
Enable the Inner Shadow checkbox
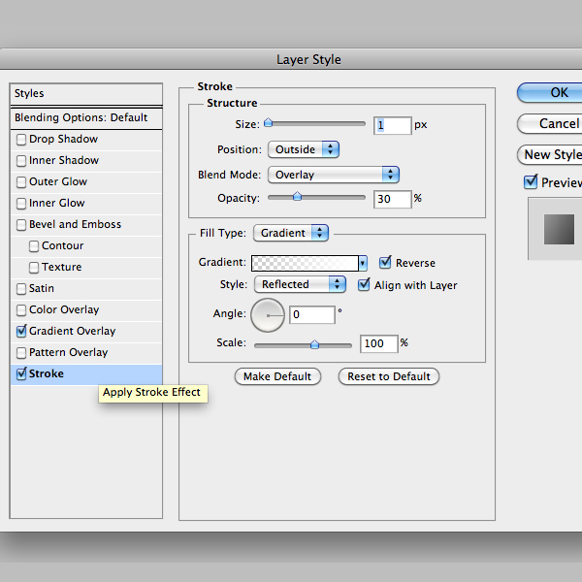(x=21, y=161)
